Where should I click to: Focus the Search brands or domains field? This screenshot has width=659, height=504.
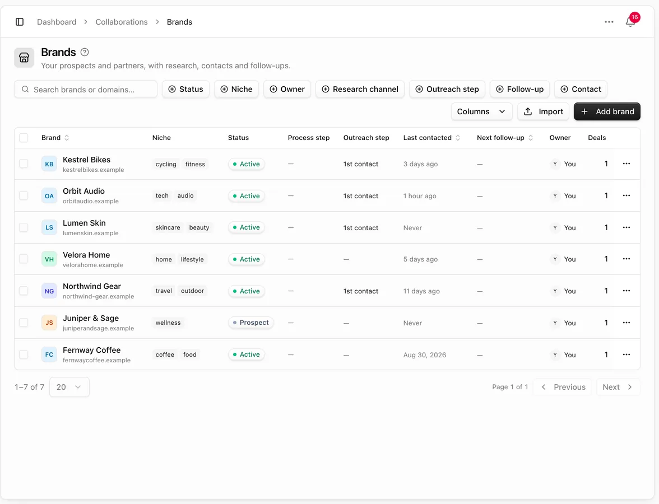click(x=86, y=90)
